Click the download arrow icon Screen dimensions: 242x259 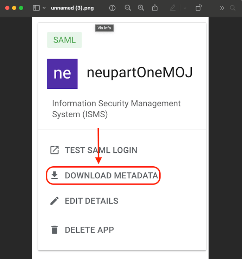pyautogui.click(x=54, y=175)
